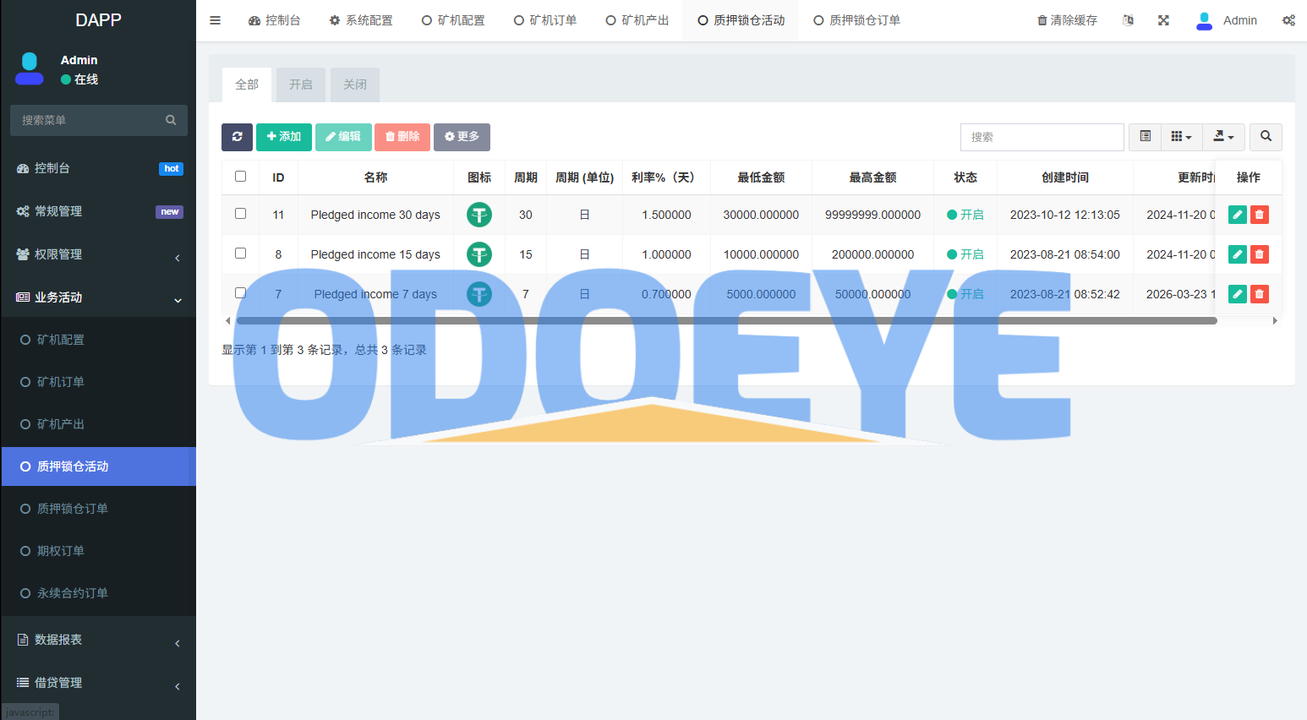Expand the 数据报表 sidebar menu
This screenshot has width=1307, height=720.
(x=98, y=640)
